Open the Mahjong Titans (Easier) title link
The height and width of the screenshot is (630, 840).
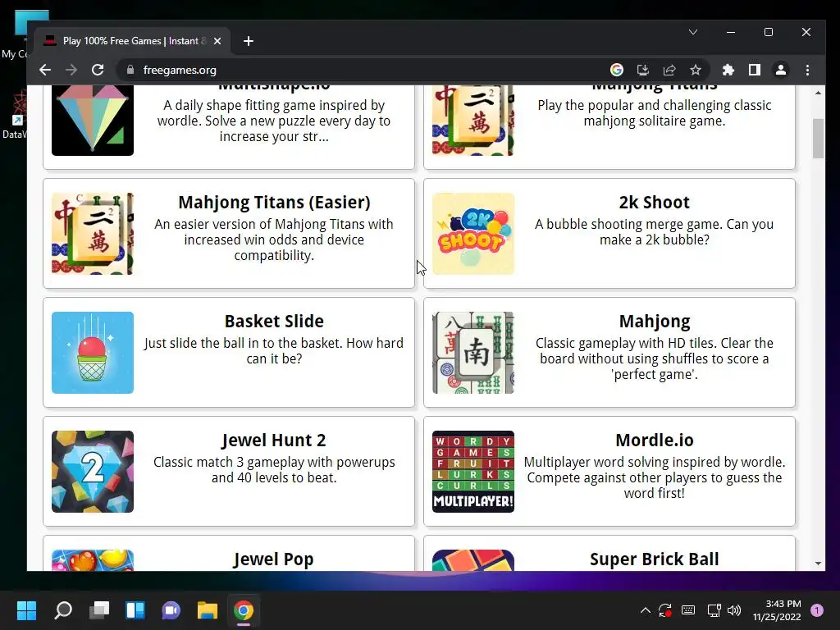click(x=274, y=203)
